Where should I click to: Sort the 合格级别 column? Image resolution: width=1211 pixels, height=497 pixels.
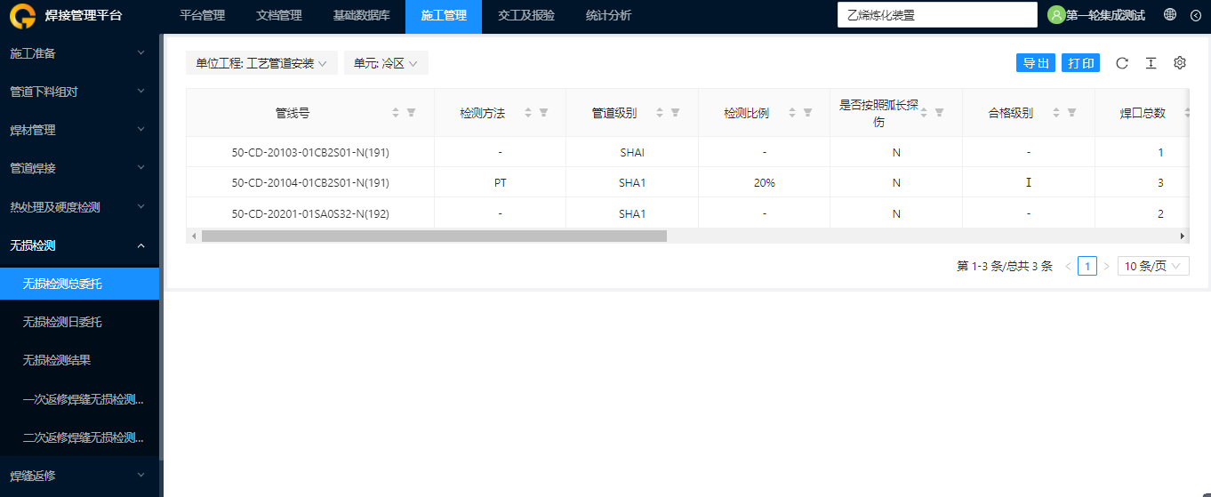1056,113
